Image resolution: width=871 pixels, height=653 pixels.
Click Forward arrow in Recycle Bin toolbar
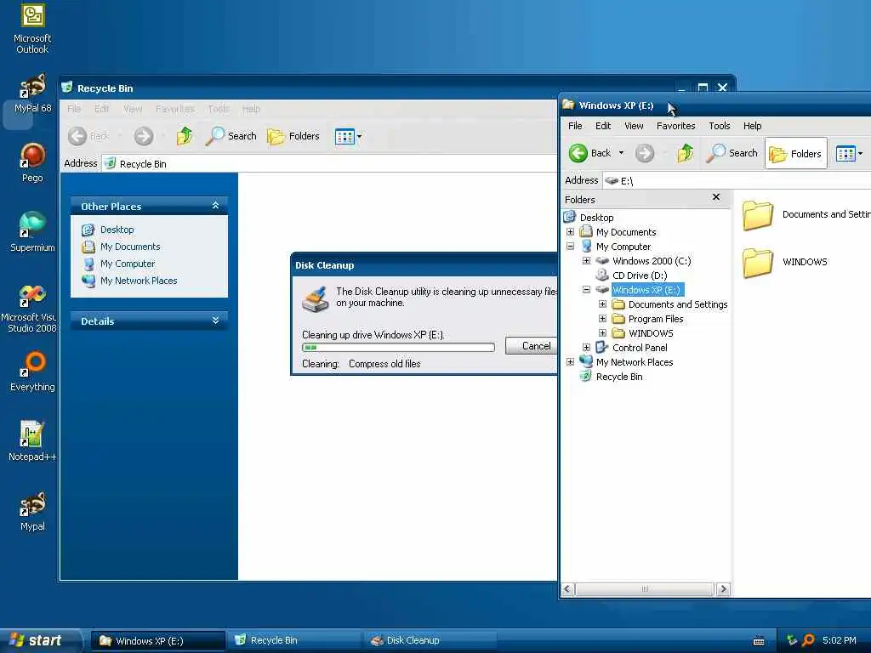[143, 136]
